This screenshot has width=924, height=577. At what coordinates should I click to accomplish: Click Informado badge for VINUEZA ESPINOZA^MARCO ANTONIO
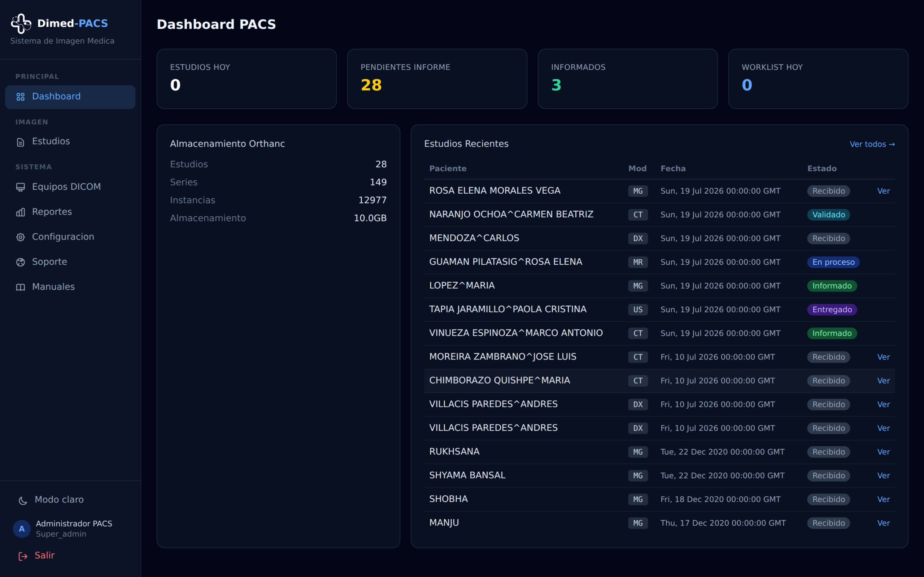coord(832,333)
